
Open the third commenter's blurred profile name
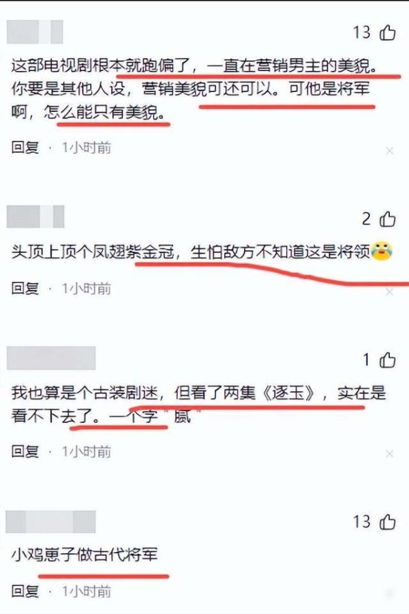click(51, 358)
